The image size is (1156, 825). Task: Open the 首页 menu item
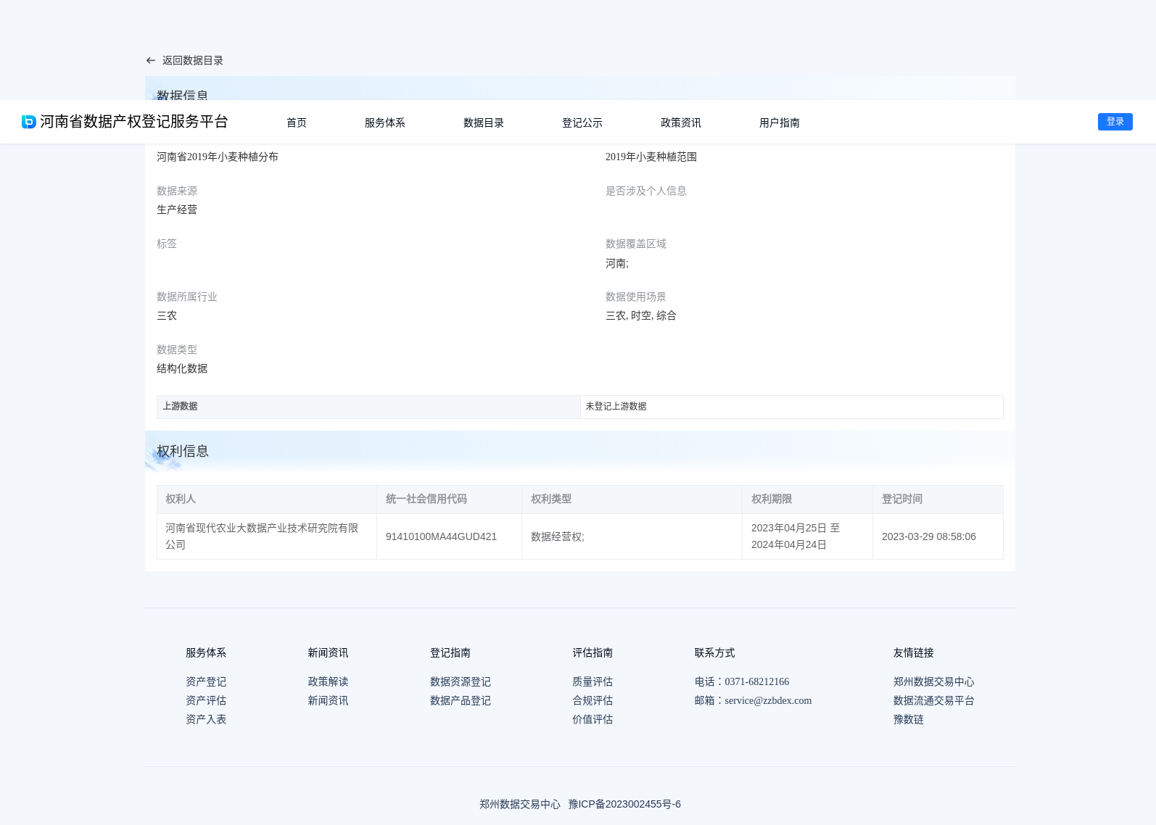(297, 123)
